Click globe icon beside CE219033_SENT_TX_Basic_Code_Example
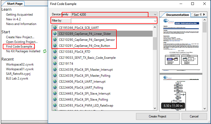This screenshot has width=211, height=124. [55, 58]
